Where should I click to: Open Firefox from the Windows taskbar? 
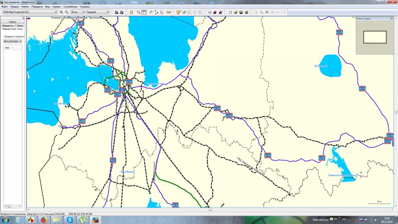pos(44,220)
